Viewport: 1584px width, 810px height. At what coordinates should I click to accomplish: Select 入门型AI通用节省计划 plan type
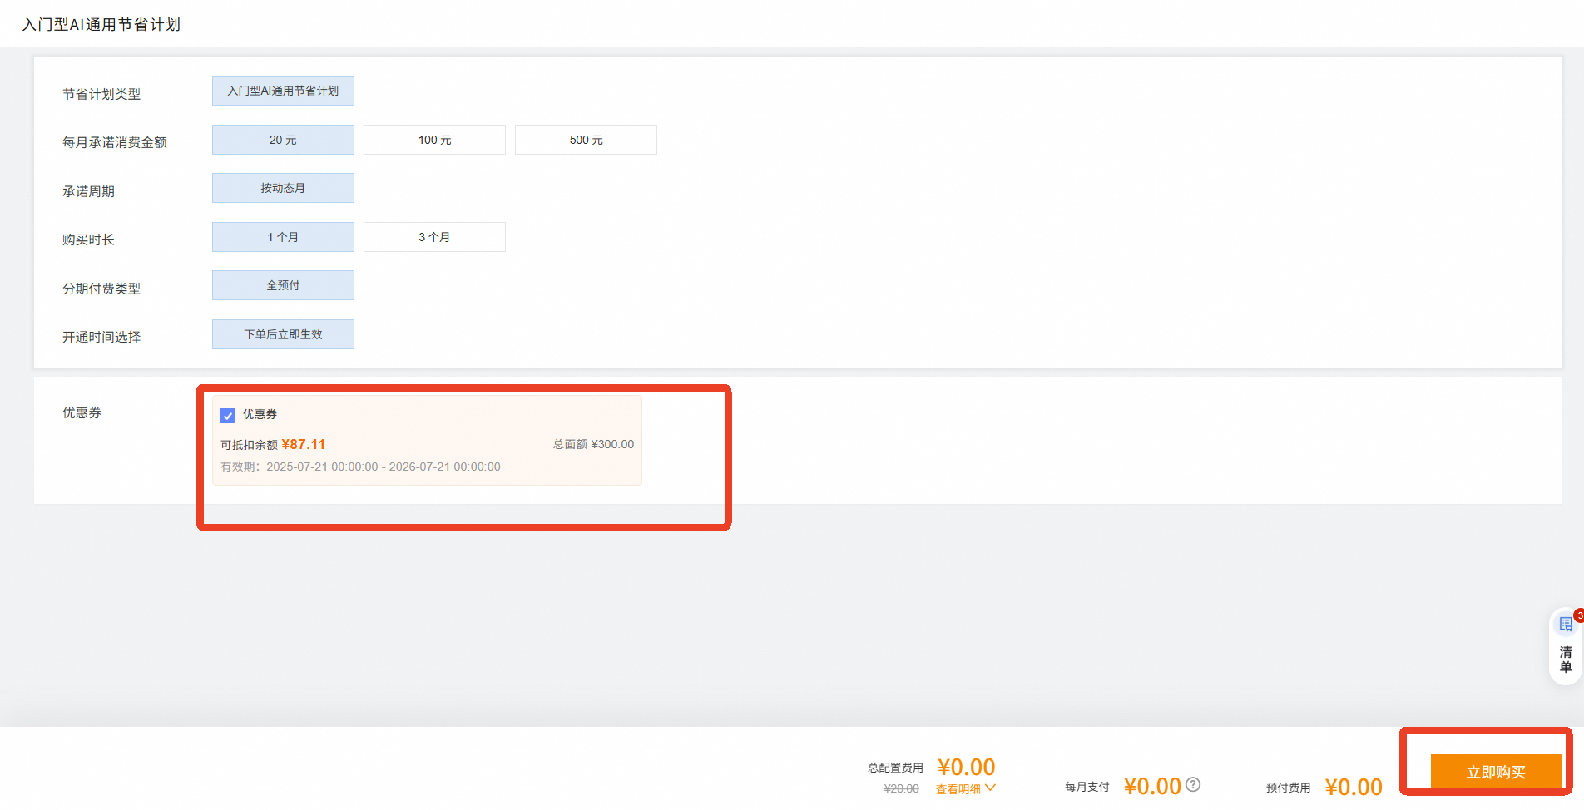pyautogui.click(x=283, y=91)
